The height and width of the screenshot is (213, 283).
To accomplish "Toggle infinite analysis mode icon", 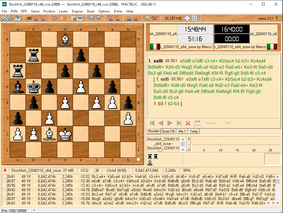I will [x=29, y=18].
